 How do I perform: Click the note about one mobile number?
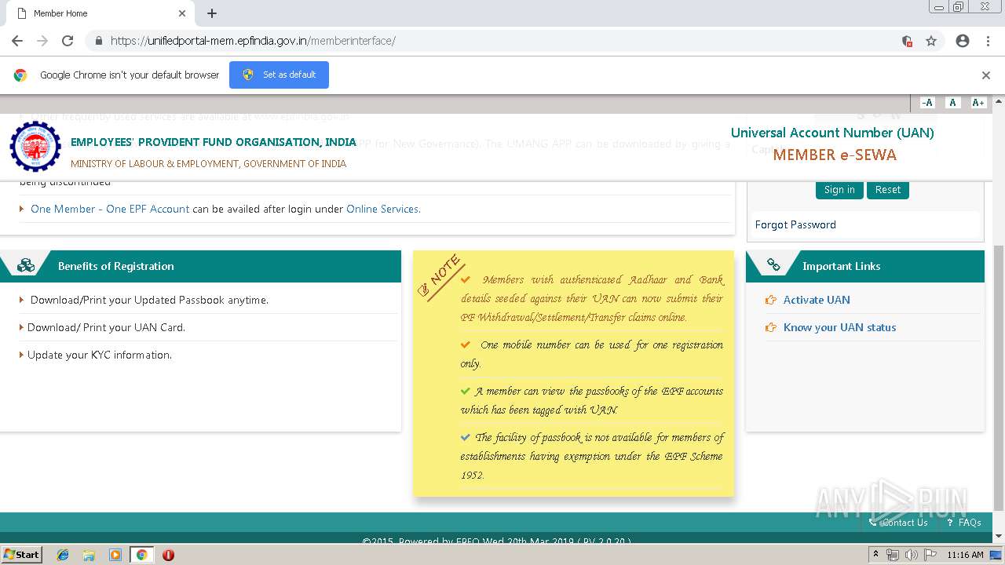592,354
